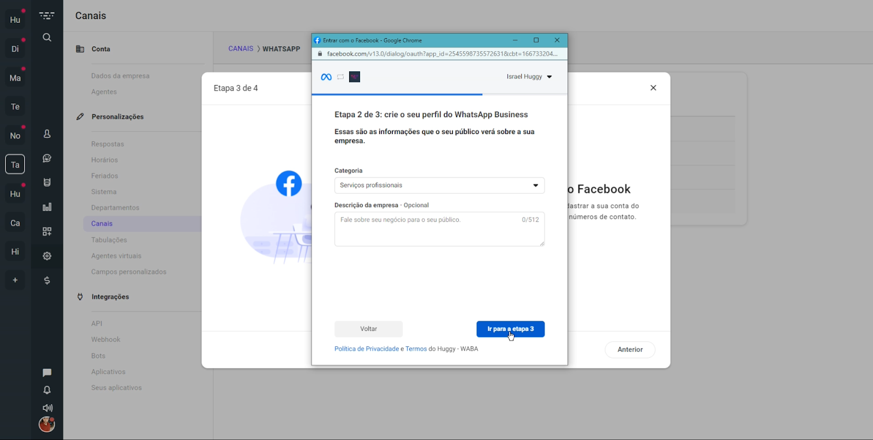Click the 'Anterior' button
This screenshot has height=440, width=873.
pyautogui.click(x=630, y=350)
